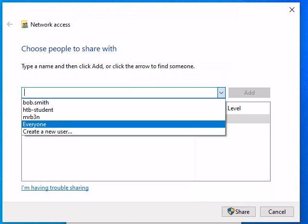This screenshot has height=224, width=308.
Task: Cancel the sharing dialog
Action: 277,211
